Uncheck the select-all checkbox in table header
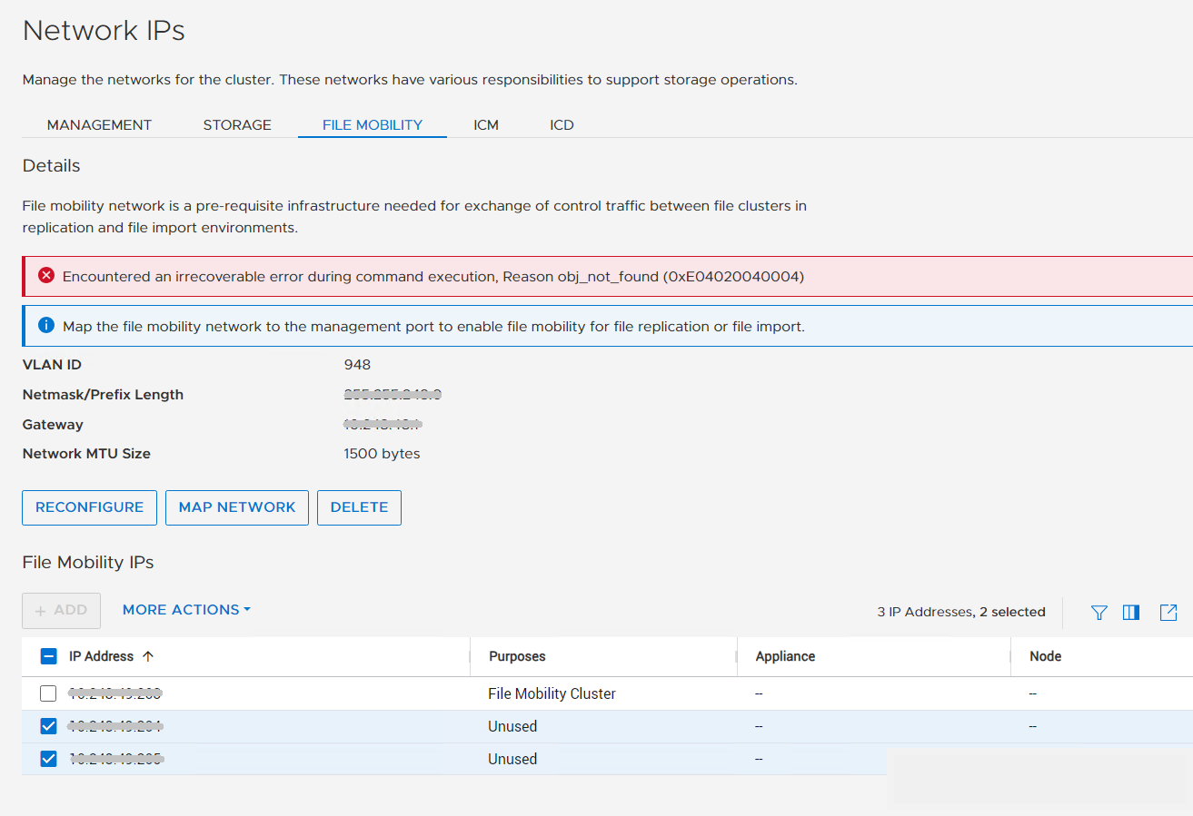Screen dimensions: 1193x816 coord(48,655)
